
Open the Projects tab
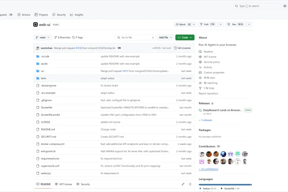click(41, 15)
